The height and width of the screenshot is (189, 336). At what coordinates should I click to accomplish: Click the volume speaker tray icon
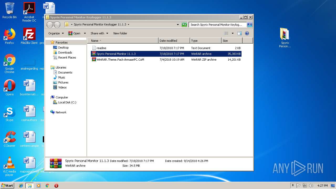311,186
